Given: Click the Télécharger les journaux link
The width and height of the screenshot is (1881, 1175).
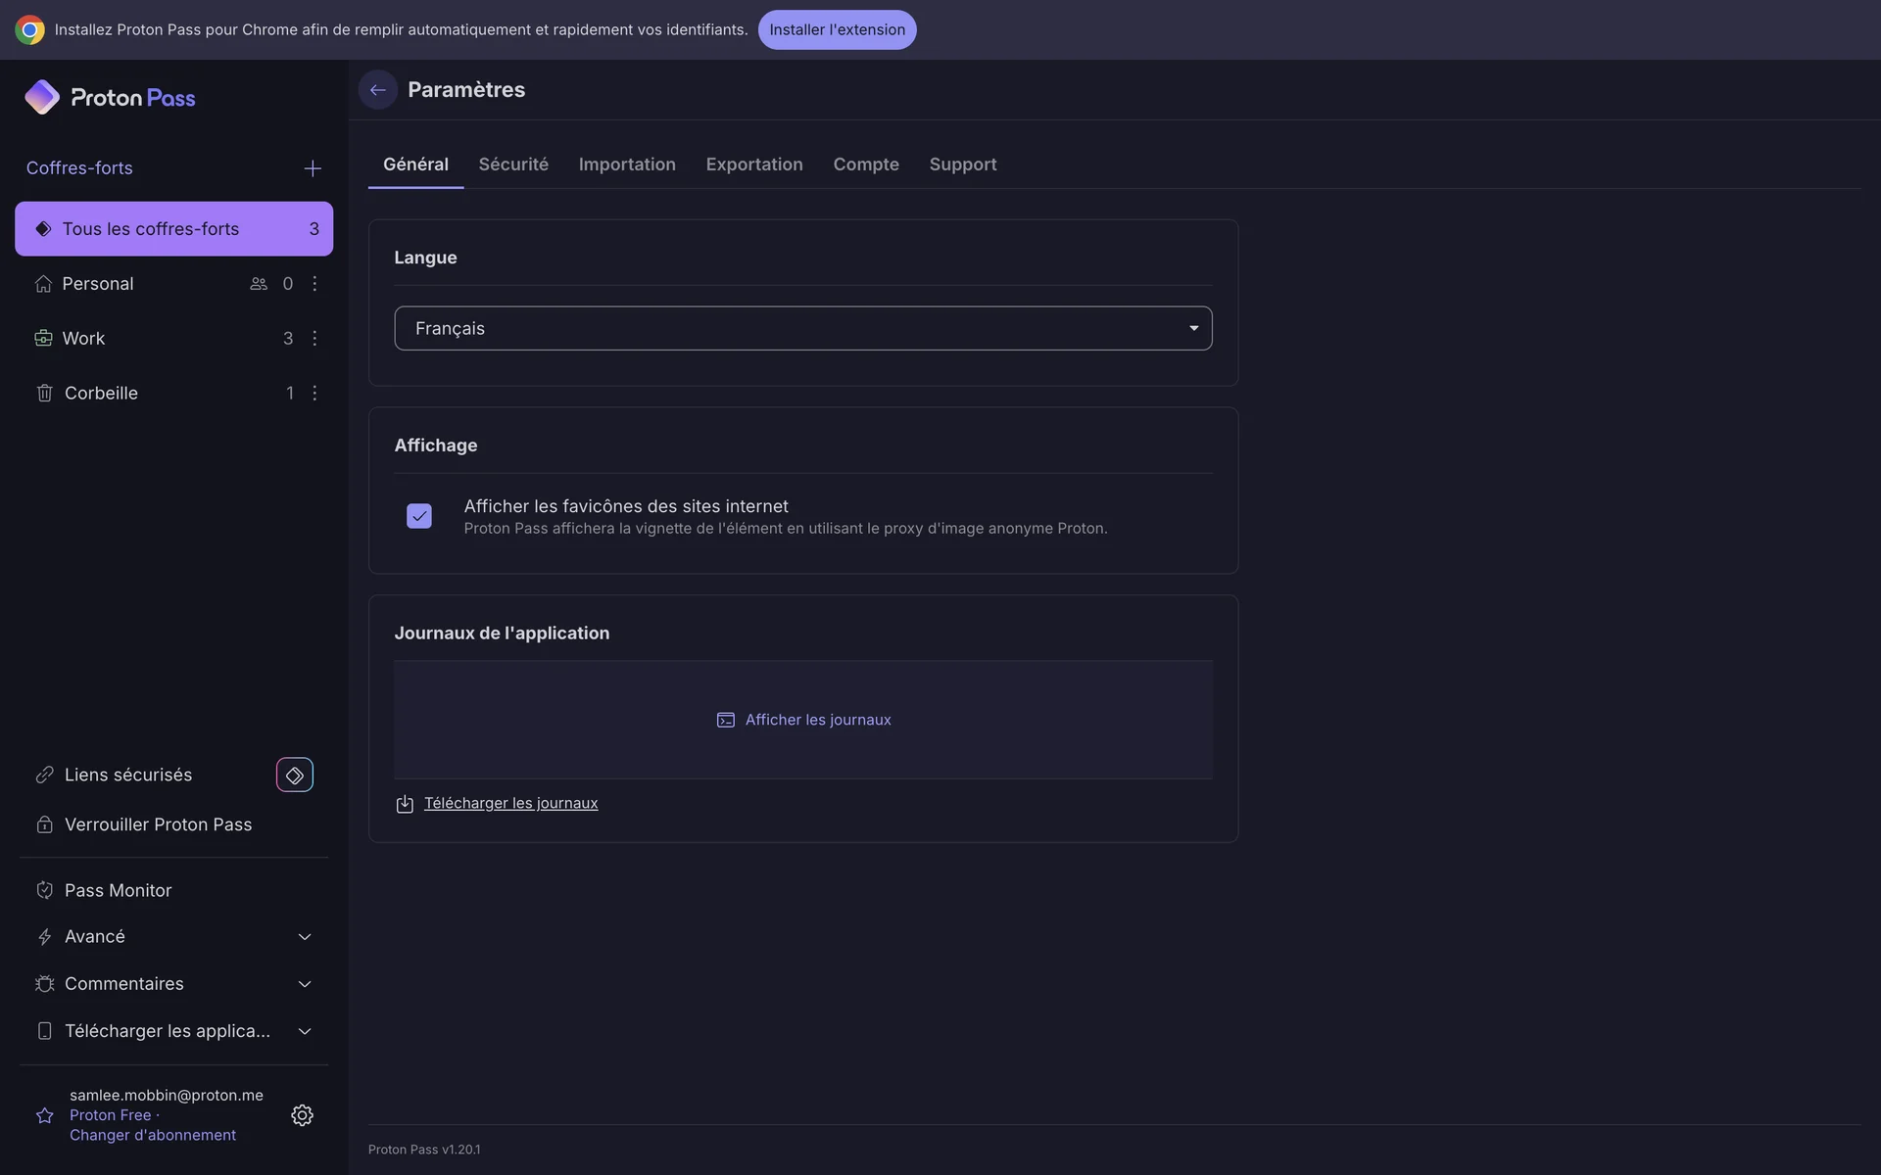Looking at the screenshot, I should point(510,803).
